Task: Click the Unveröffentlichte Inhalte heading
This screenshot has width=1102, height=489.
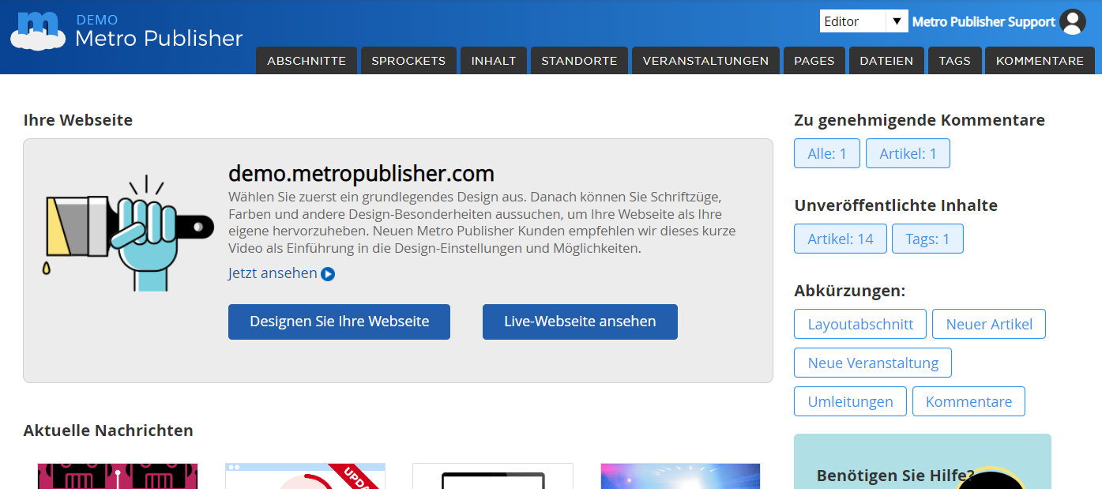Action: (896, 205)
